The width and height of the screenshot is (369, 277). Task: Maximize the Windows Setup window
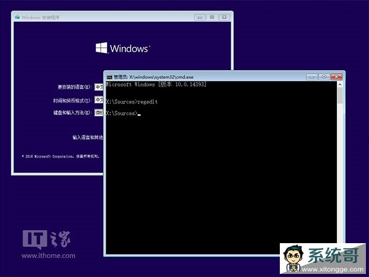pyautogui.click(x=212, y=17)
